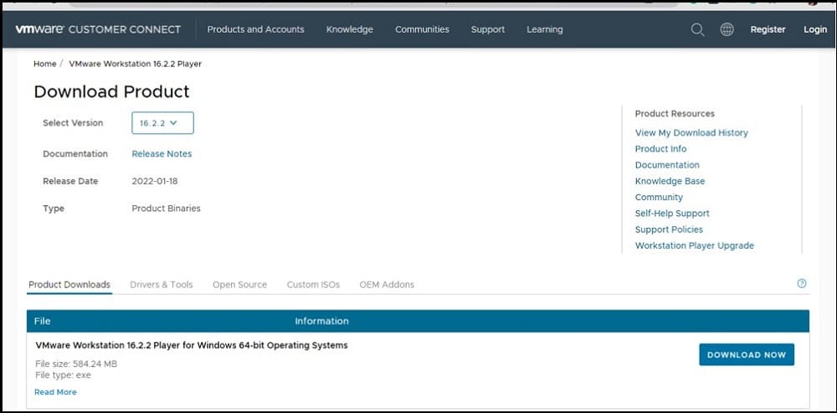Click the Product Binaries type value
Screen dimensions: 837x413
point(166,209)
